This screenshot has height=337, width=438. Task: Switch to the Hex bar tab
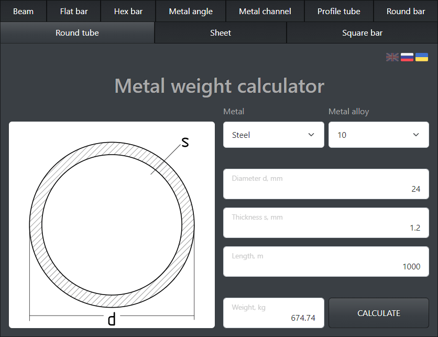tap(128, 11)
